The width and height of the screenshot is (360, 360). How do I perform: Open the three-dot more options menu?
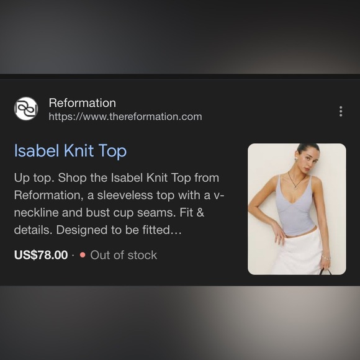pyautogui.click(x=341, y=111)
